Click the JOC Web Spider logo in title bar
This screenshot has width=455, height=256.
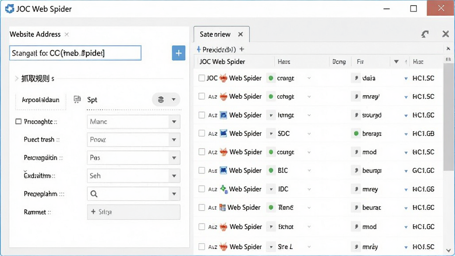10,9
